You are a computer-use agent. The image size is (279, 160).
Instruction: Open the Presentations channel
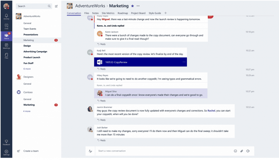(x=31, y=35)
